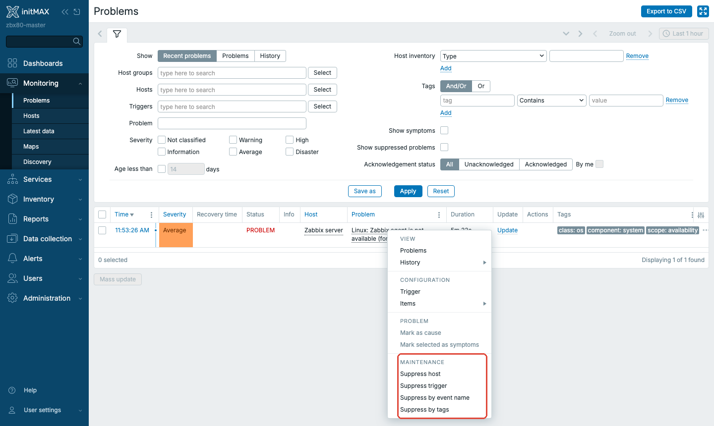
Task: Choose Suppress trigger from context menu
Action: 439,386
